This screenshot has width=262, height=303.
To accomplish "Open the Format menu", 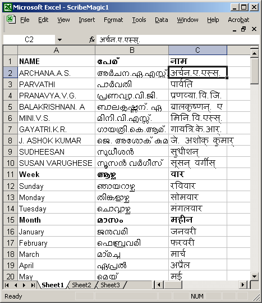I will click(113, 20).
